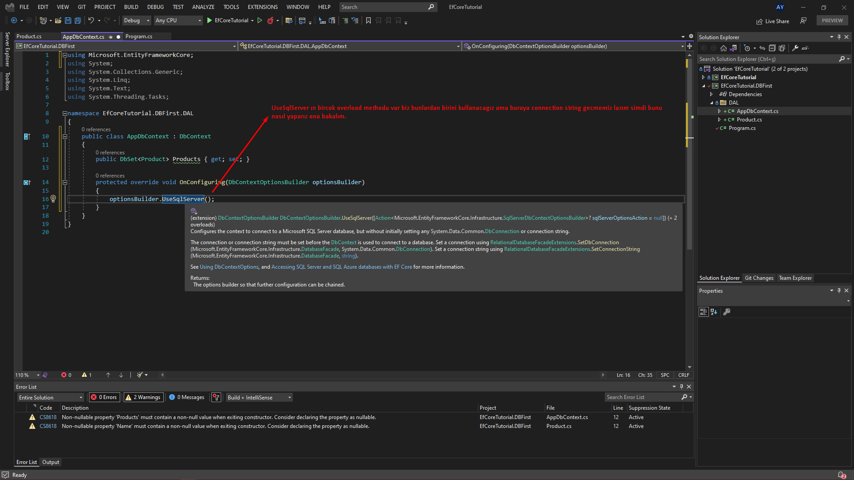The image size is (854, 480).
Task: Open the Any CPU platform dropdown
Action: coord(178,20)
